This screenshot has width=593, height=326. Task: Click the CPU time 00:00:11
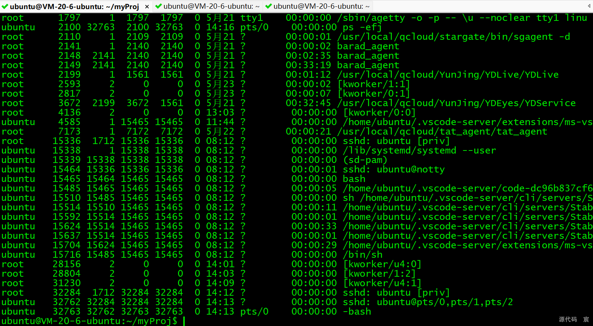(314, 207)
